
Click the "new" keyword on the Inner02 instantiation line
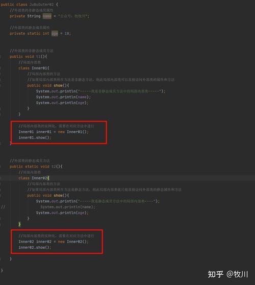[61, 242]
